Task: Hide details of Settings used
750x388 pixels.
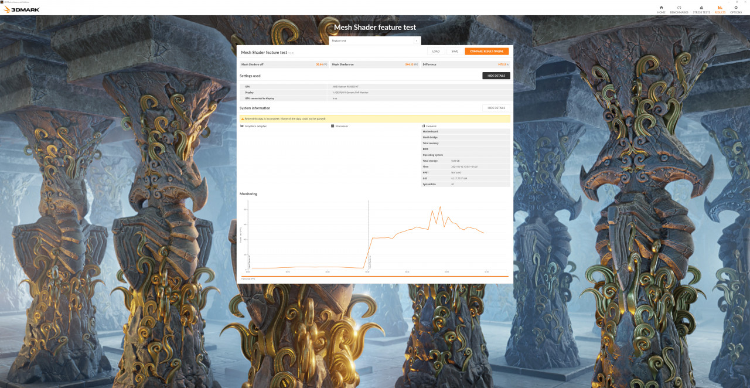Action: [496, 76]
